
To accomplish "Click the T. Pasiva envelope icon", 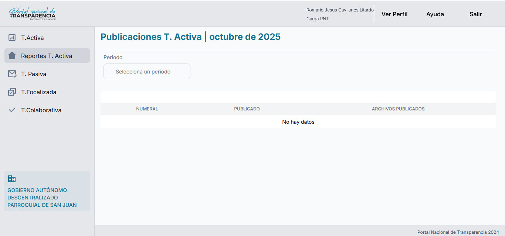I will pos(12,74).
